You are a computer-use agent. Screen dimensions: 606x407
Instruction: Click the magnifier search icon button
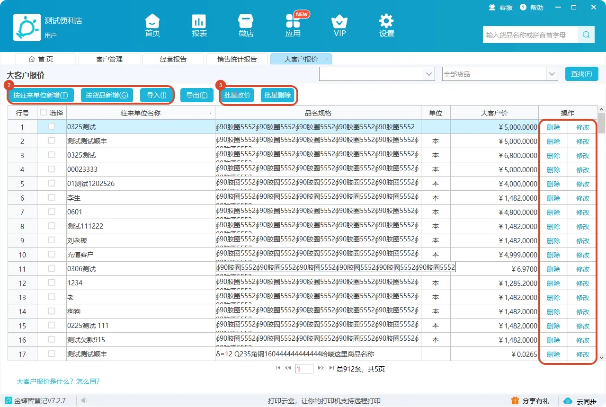(x=586, y=35)
